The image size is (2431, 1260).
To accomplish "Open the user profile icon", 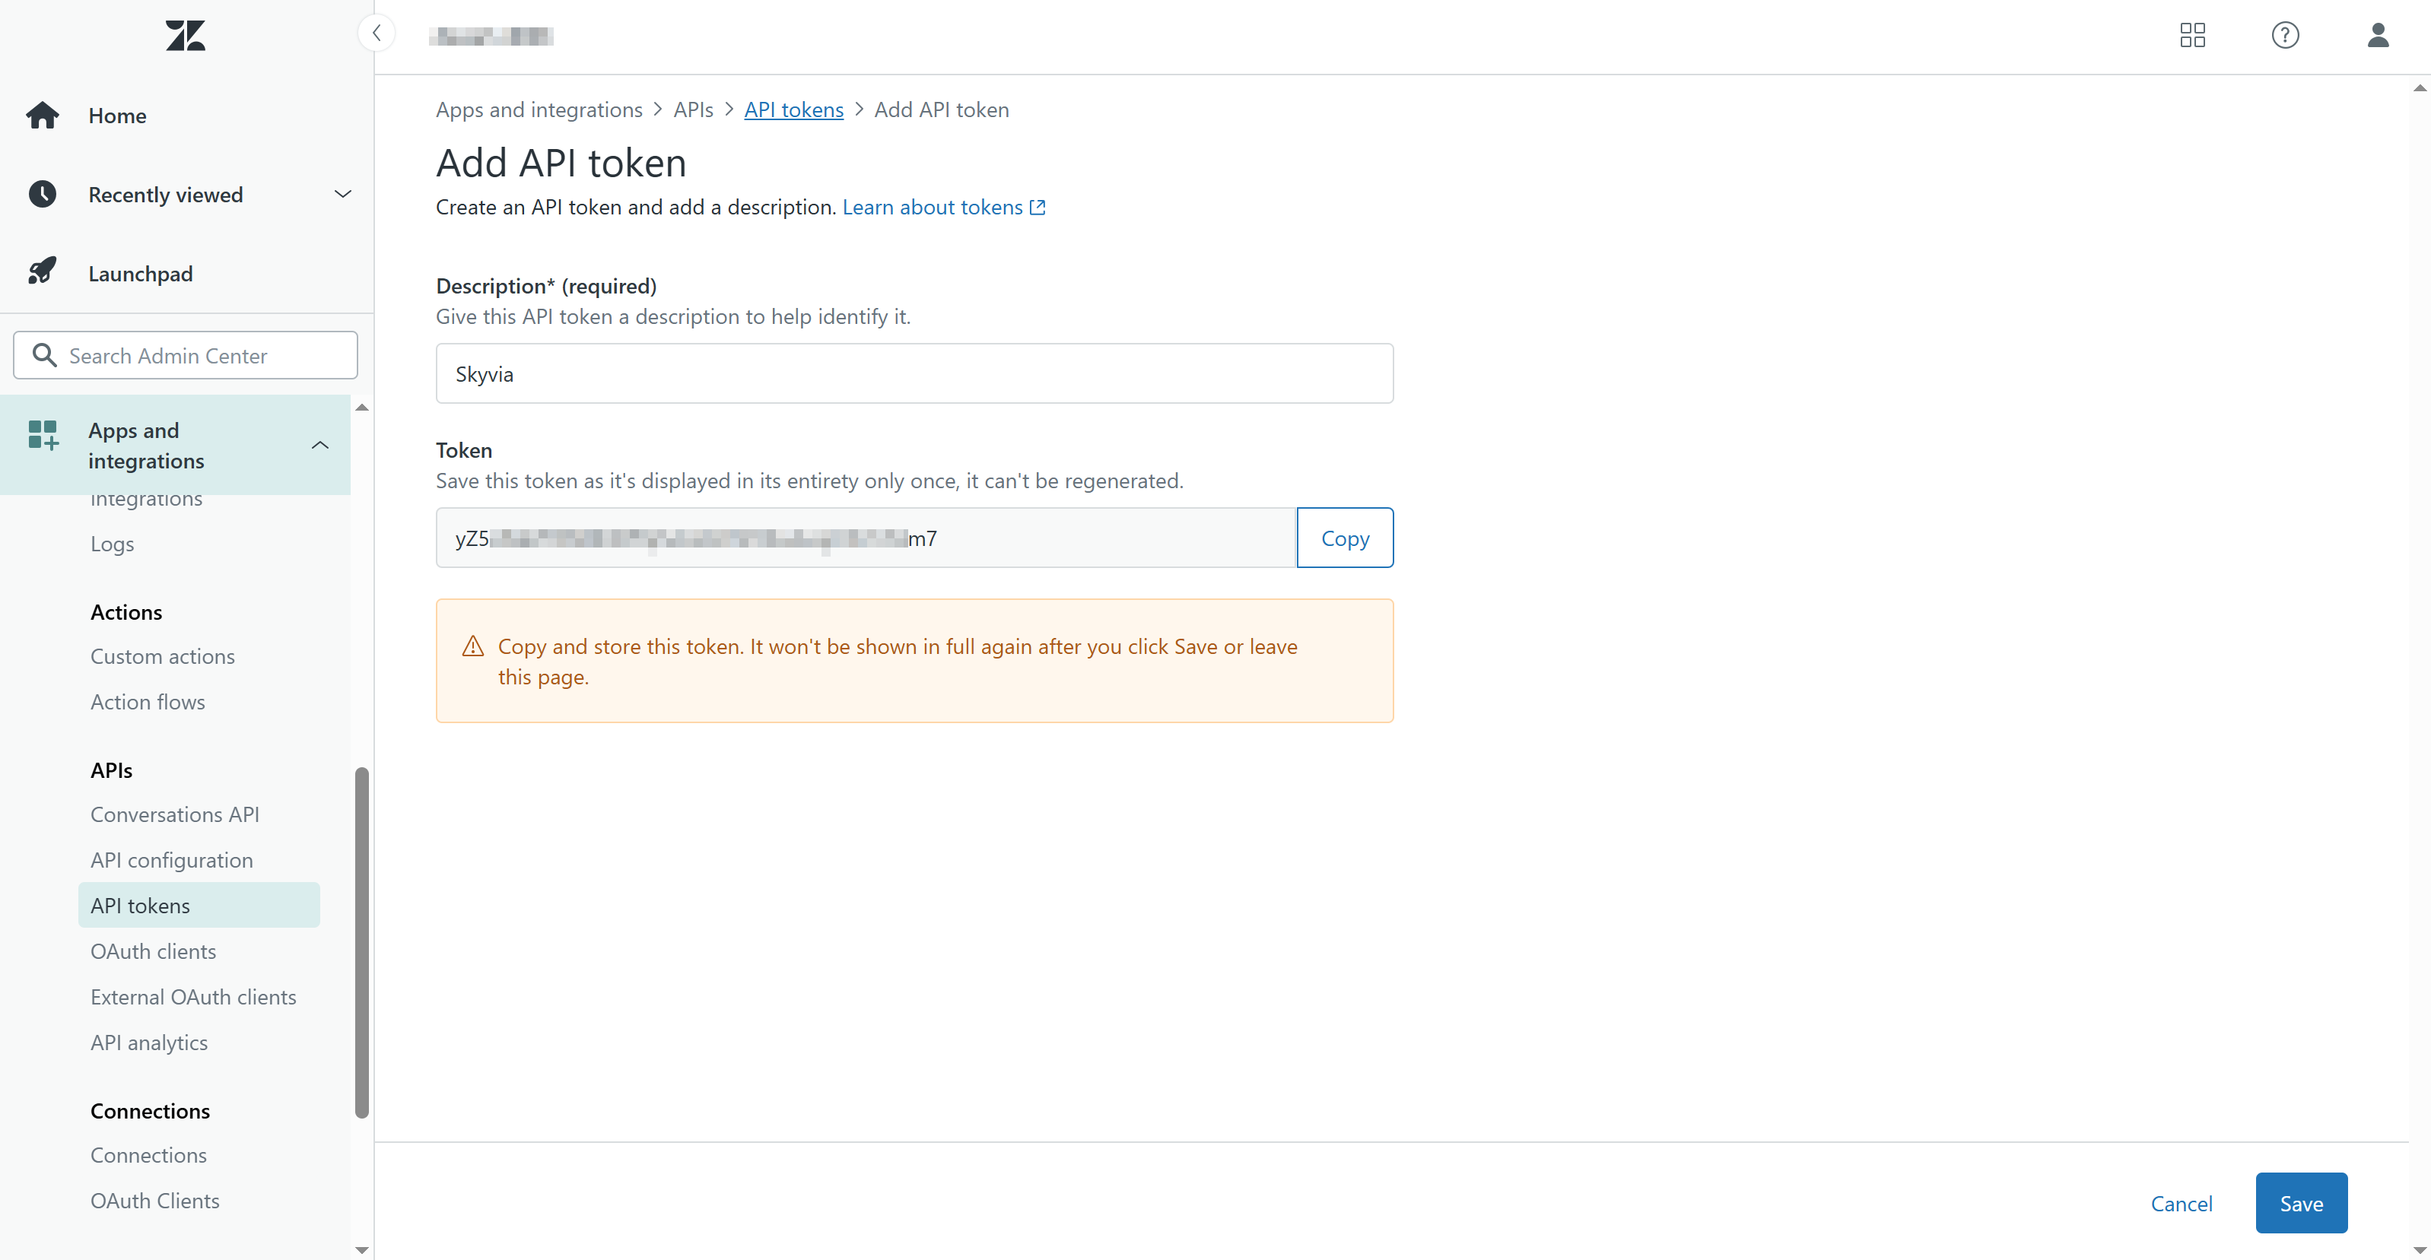I will tap(2377, 35).
